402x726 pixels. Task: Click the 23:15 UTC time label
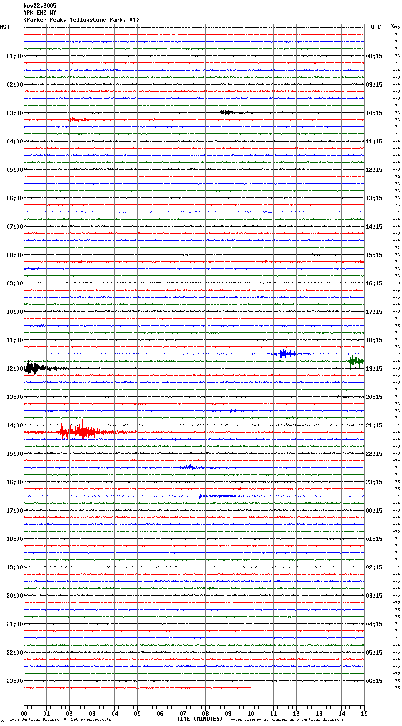[x=374, y=482]
